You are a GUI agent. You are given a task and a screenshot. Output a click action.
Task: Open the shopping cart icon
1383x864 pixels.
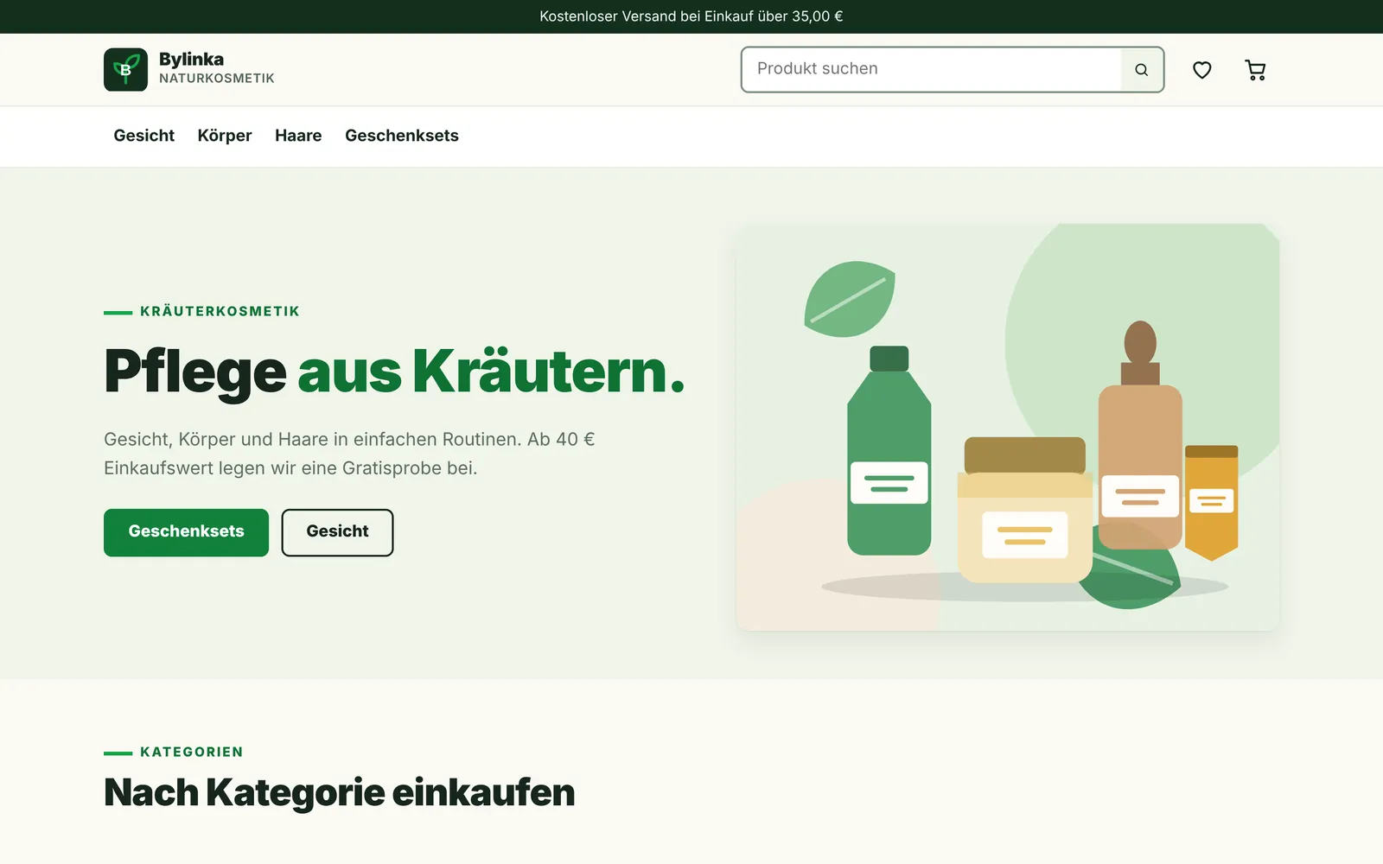point(1255,70)
